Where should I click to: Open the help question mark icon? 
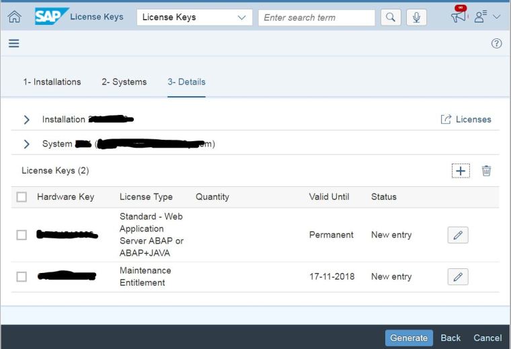[x=496, y=43]
